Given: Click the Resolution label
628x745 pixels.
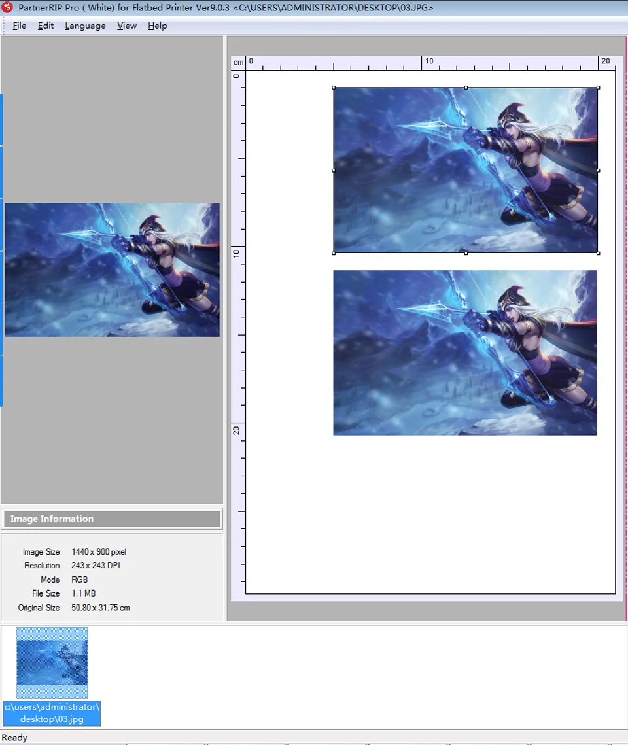Looking at the screenshot, I should (42, 565).
